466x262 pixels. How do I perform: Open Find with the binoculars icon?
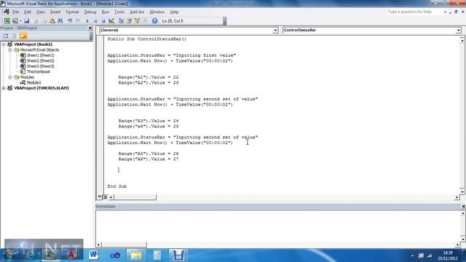tap(60, 21)
